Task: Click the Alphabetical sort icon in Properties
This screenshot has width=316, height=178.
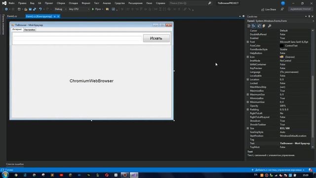Action: (x=254, y=26)
